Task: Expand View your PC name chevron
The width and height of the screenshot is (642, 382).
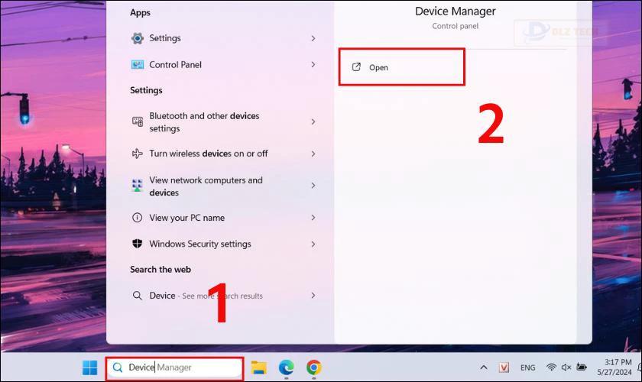Action: [x=313, y=218]
